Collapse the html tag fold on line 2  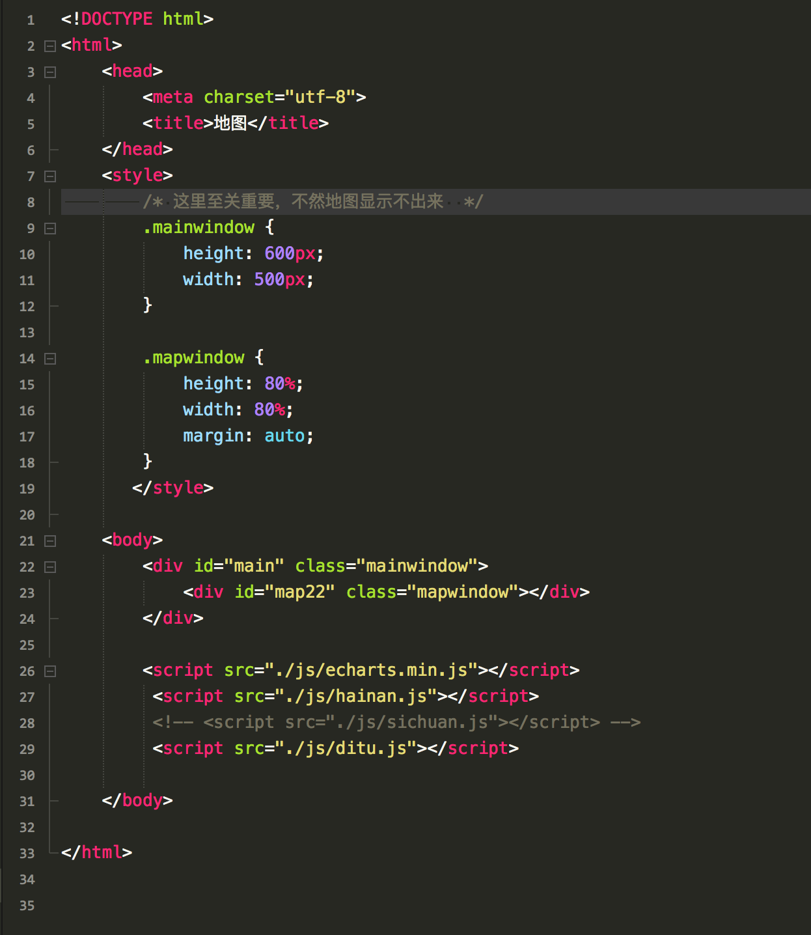tap(50, 46)
